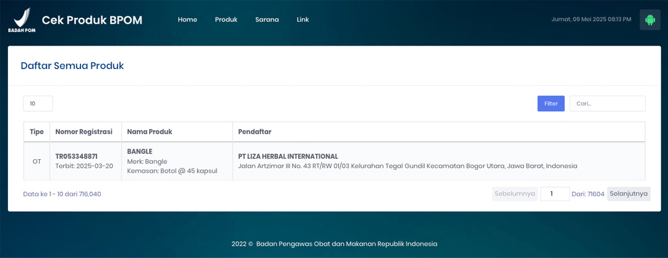
Task: Click the green Android app icon
Action: click(649, 20)
